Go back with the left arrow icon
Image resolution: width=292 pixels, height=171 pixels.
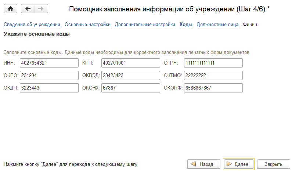coord(28,8)
